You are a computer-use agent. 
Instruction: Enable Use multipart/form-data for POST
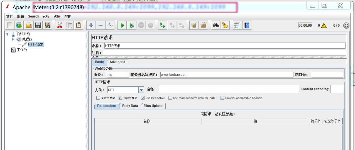(170, 98)
